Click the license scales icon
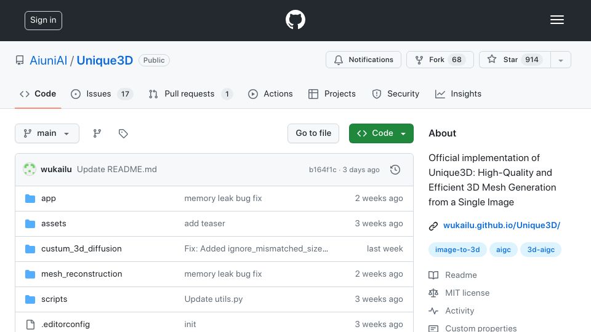The width and height of the screenshot is (591, 332). tap(433, 293)
